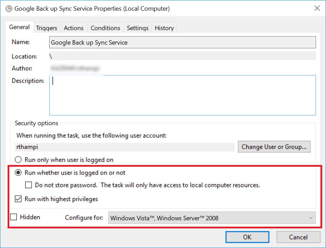
Task: Click the 'When running the task' instruction text
Action: pyautogui.click(x=92, y=136)
